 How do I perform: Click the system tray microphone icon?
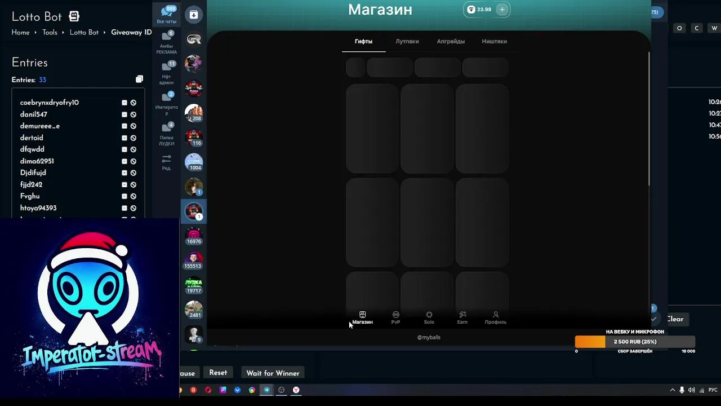[682, 390]
